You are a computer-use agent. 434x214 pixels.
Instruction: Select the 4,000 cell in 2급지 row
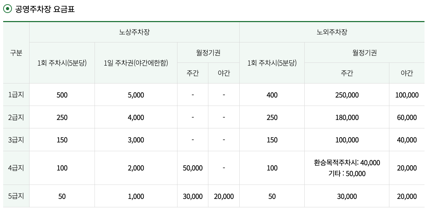tap(136, 118)
